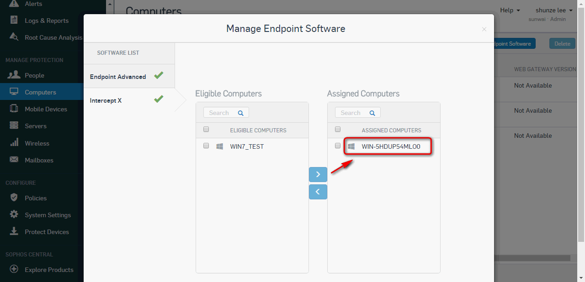Click the Wireless signal icon

tap(14, 142)
